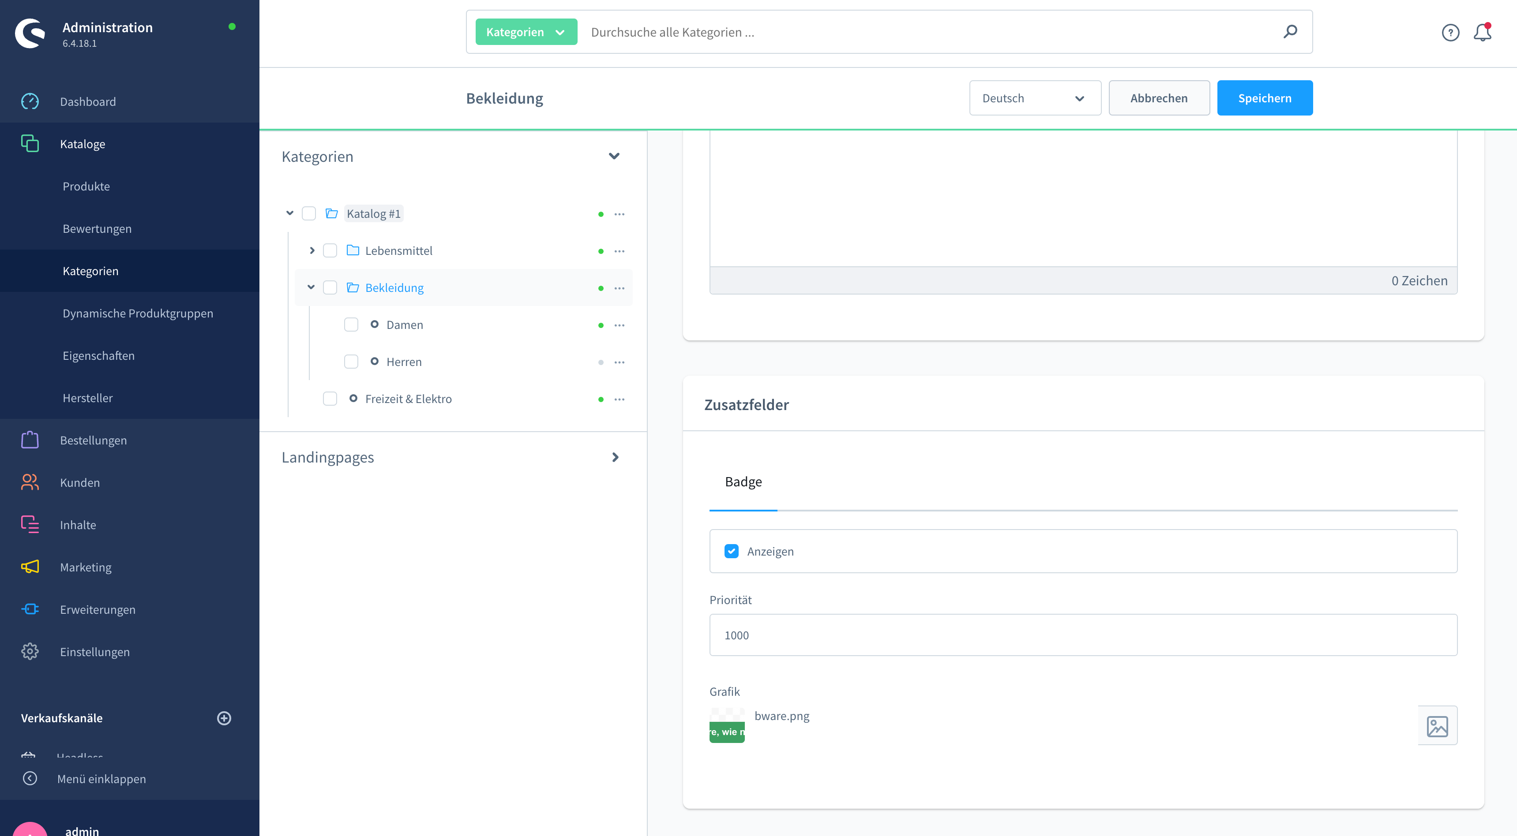1517x836 pixels.
Task: Open the Kategorien search type dropdown
Action: [526, 32]
